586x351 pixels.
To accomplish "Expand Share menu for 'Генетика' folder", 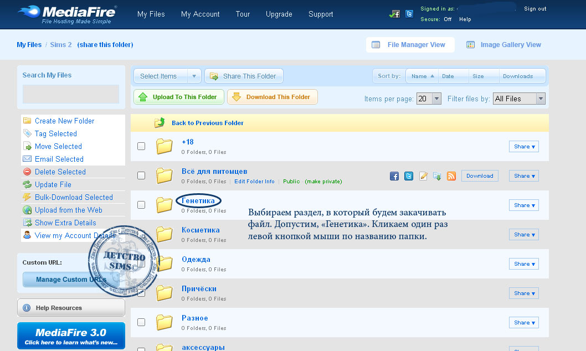I will click(524, 205).
